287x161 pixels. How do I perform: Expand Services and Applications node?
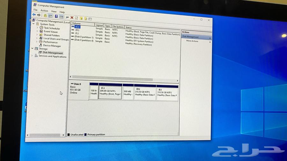[x=32, y=56]
